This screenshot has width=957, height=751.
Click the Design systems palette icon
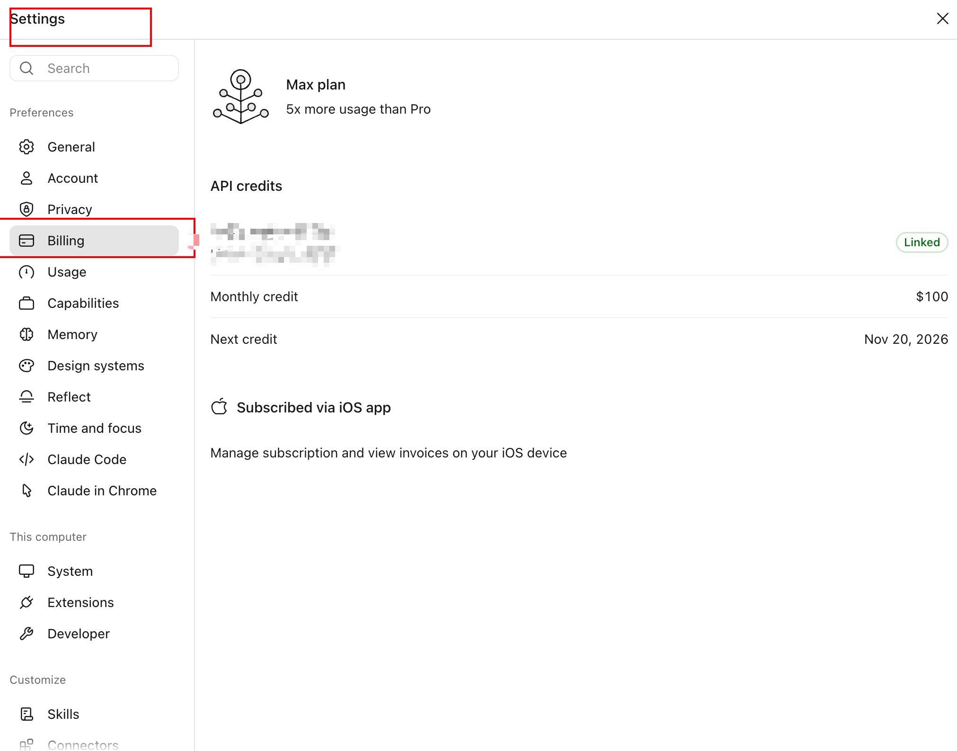27,366
